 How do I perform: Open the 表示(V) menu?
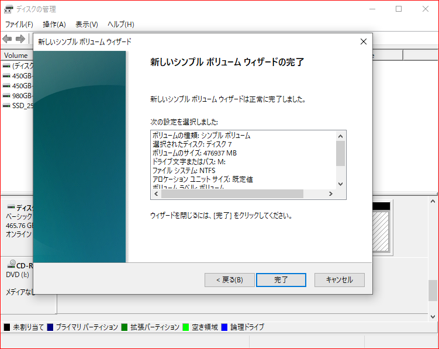87,25
